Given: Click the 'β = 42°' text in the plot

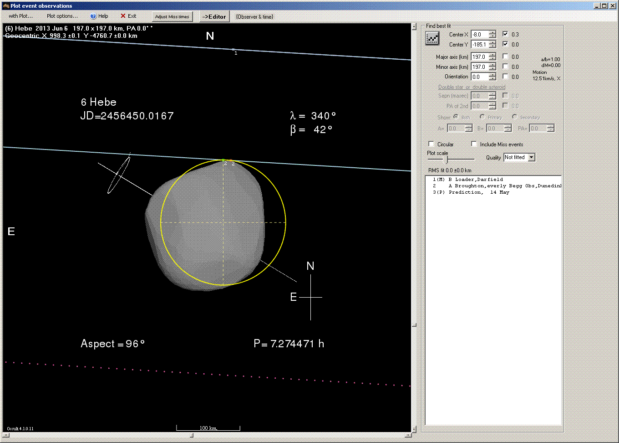Looking at the screenshot, I should tap(311, 130).
